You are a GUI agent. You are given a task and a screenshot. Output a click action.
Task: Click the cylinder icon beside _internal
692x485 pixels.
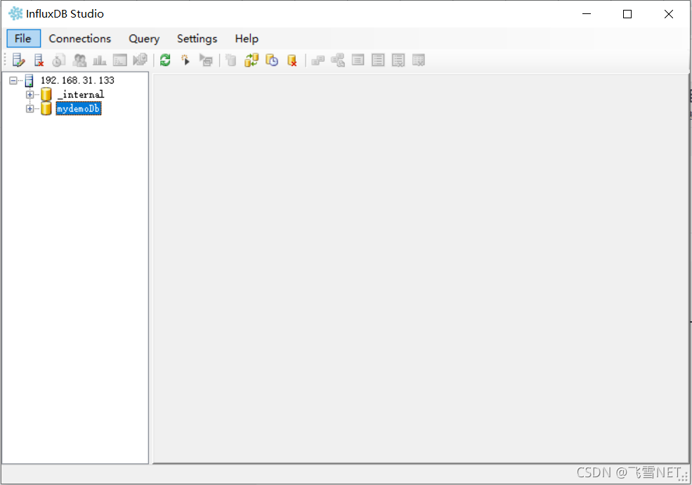(46, 94)
